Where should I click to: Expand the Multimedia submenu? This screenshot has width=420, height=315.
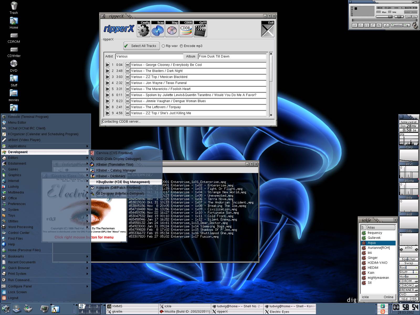click(46, 192)
